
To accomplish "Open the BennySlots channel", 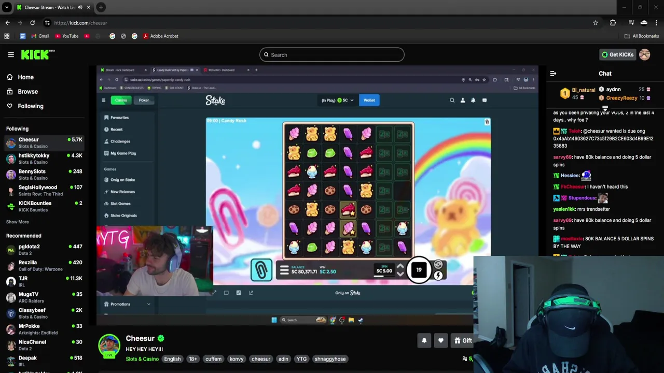I will 44,175.
